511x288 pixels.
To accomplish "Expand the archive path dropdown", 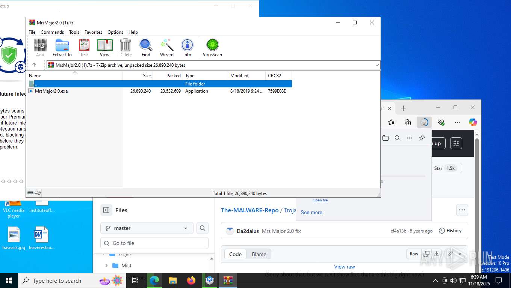I will pos(377,65).
